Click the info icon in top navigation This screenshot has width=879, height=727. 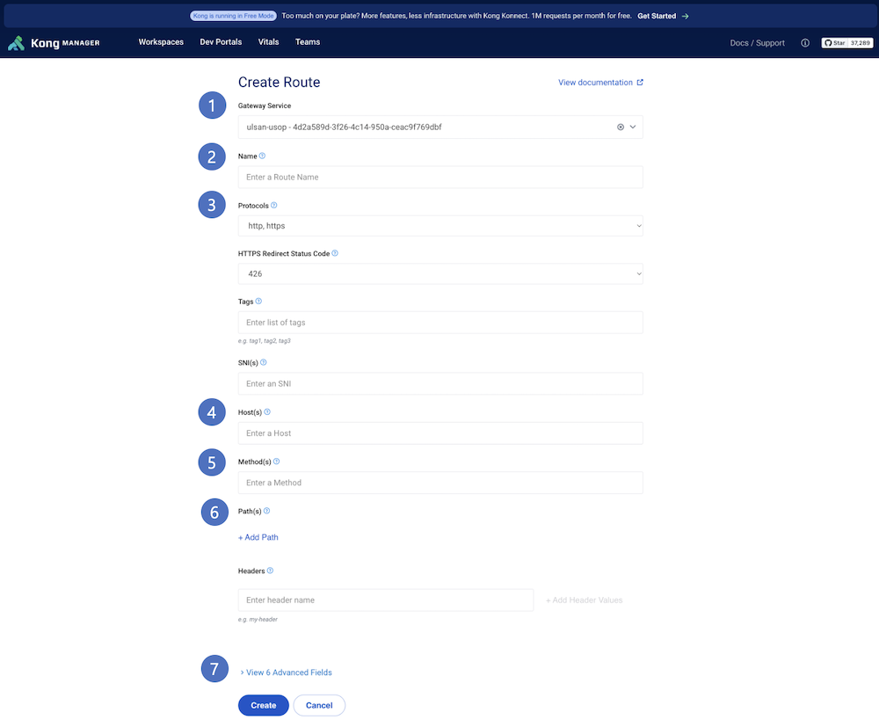tap(805, 43)
